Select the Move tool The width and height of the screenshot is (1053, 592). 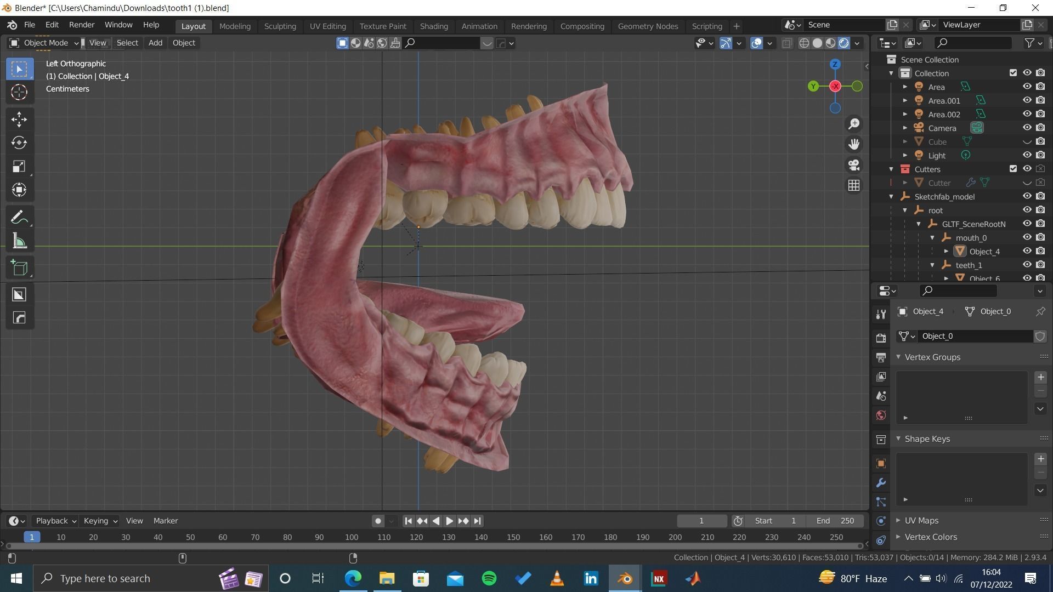click(19, 119)
